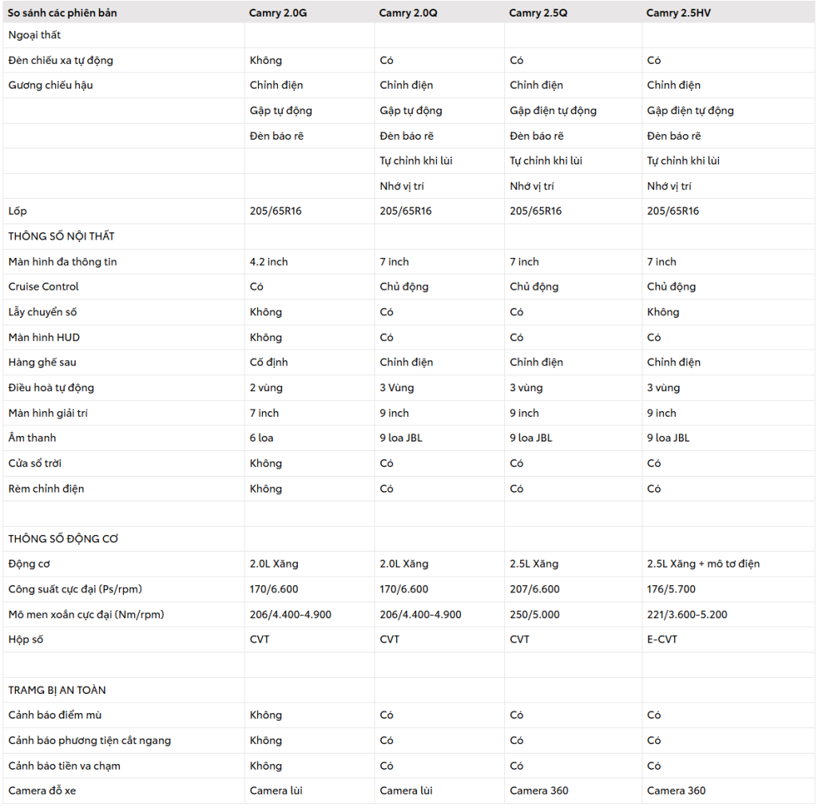Select the '221/3.600-5.200' torque cell
Screen dimensions: 818x808
click(687, 615)
